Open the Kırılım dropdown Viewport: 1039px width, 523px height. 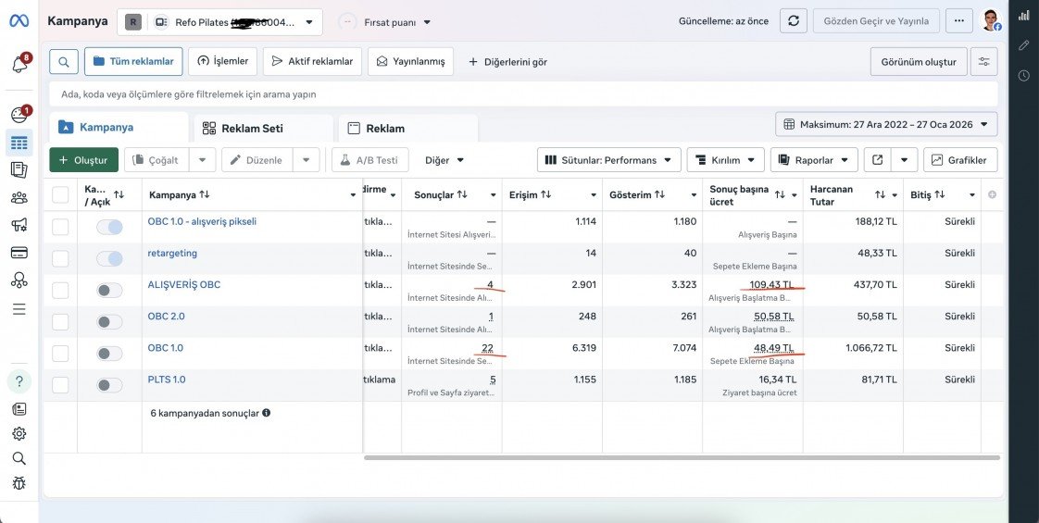(x=726, y=160)
